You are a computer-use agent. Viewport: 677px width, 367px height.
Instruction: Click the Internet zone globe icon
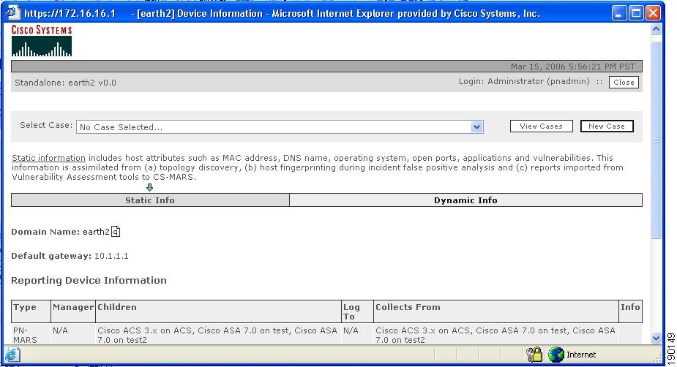point(556,355)
